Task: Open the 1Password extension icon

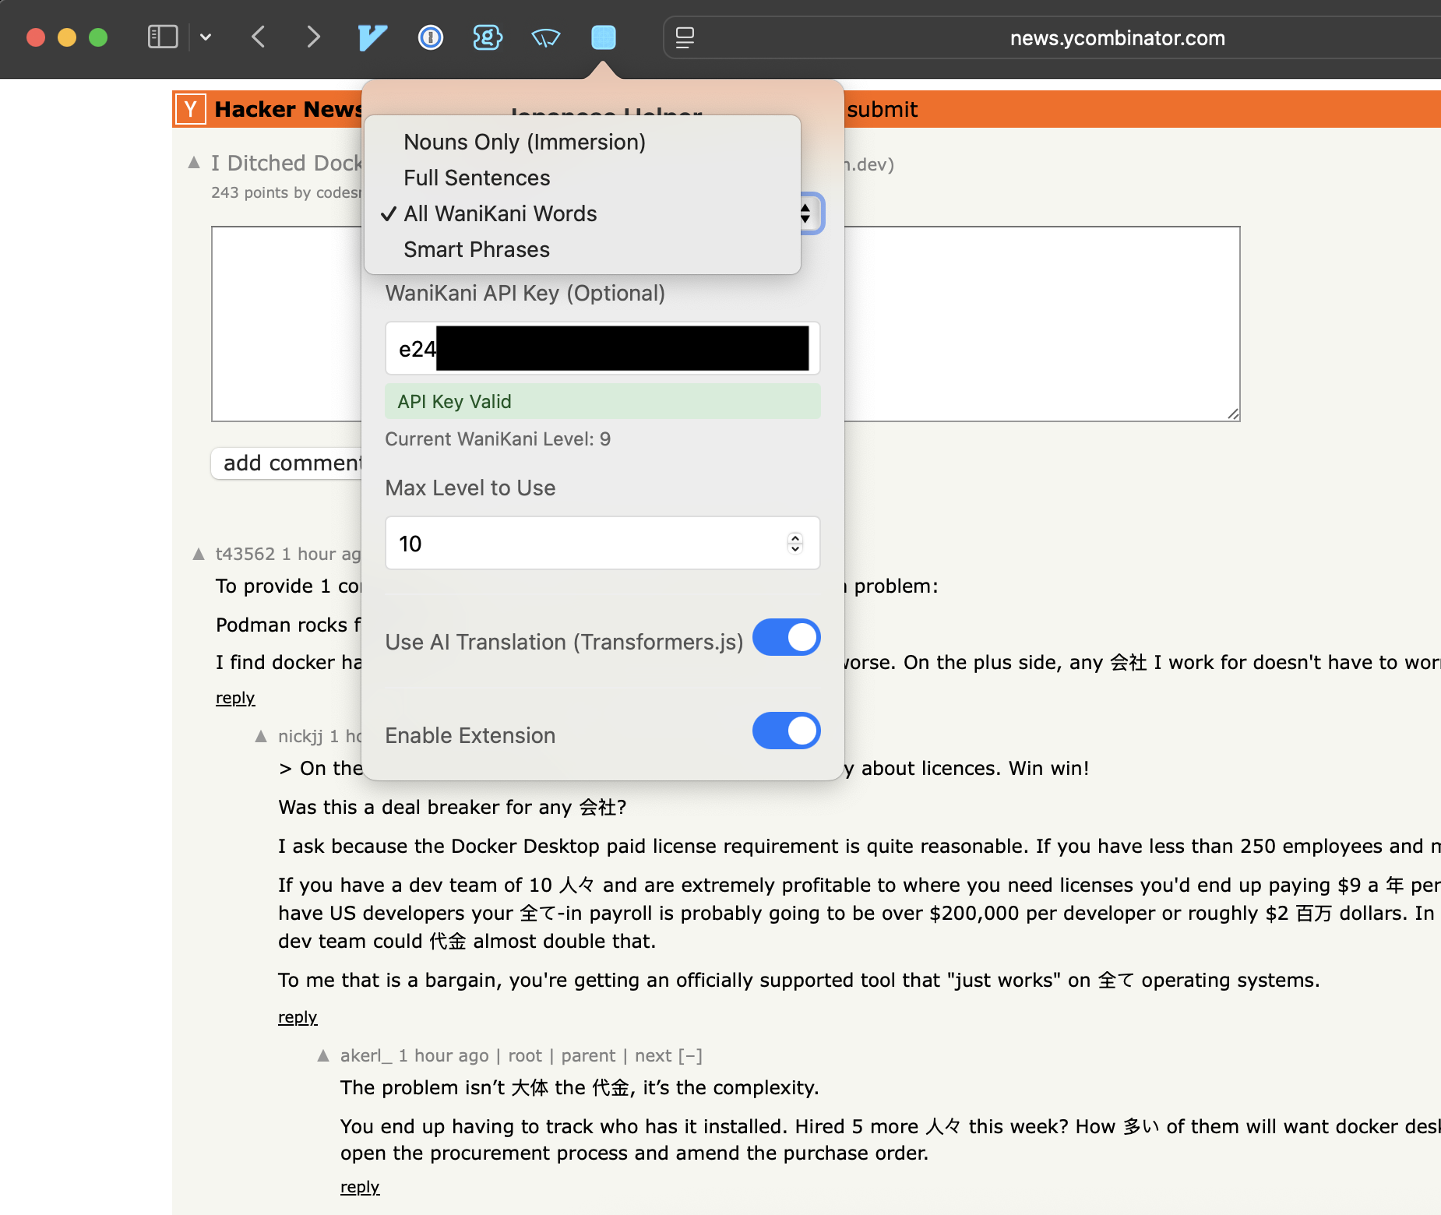Action: click(x=430, y=37)
